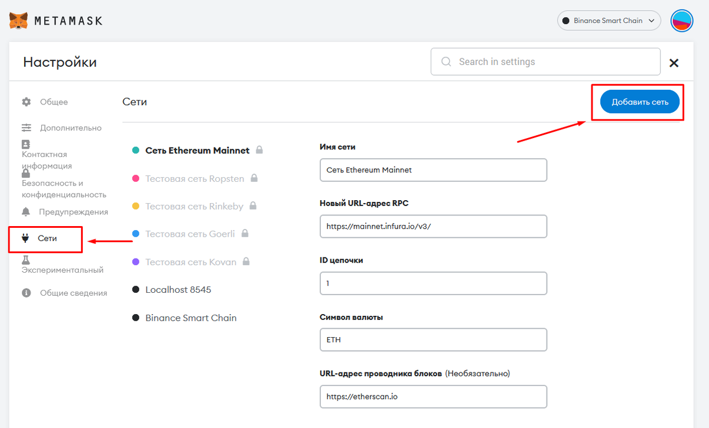Click the search magnifier icon
The height and width of the screenshot is (428, 709).
pos(446,61)
